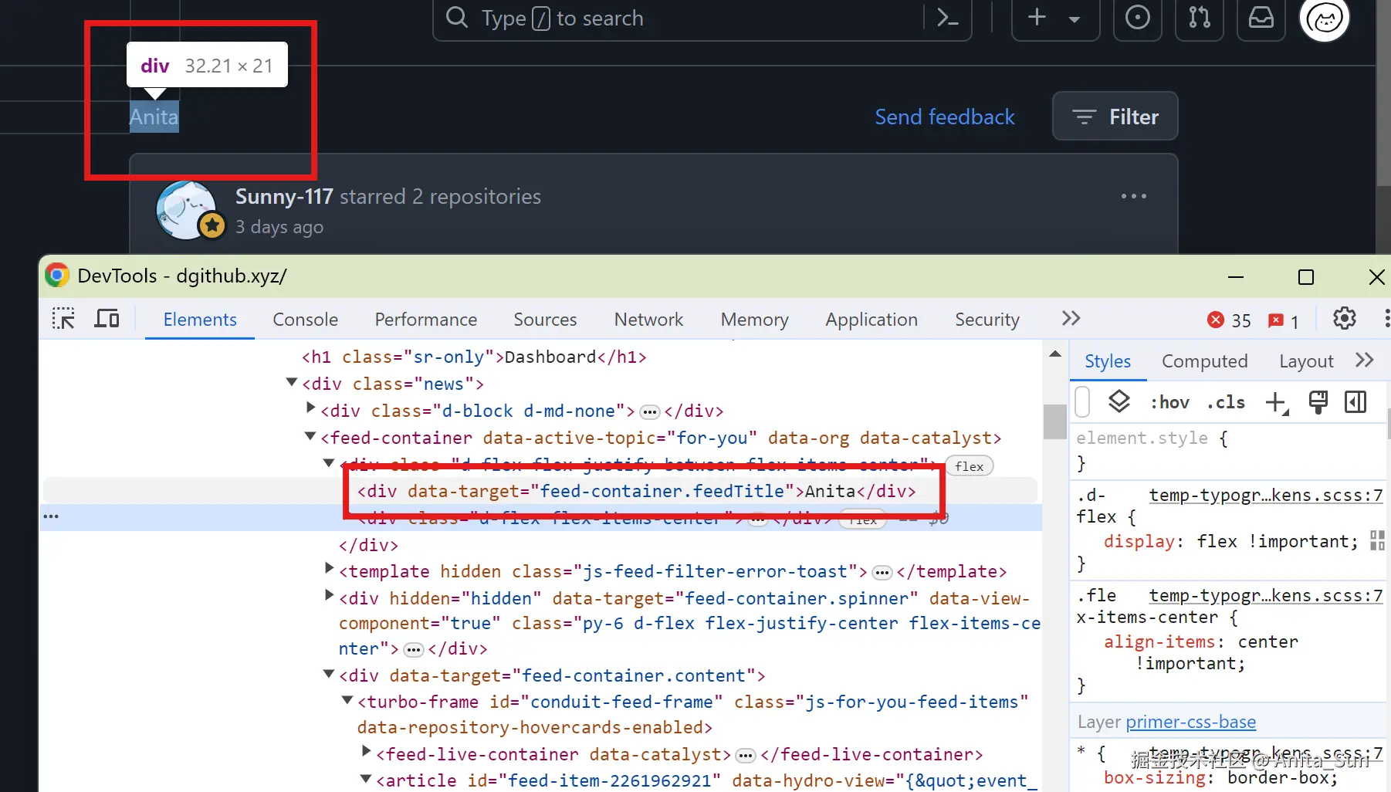1391x792 pixels.
Task: Switch to the Sources tab
Action: [x=545, y=320]
